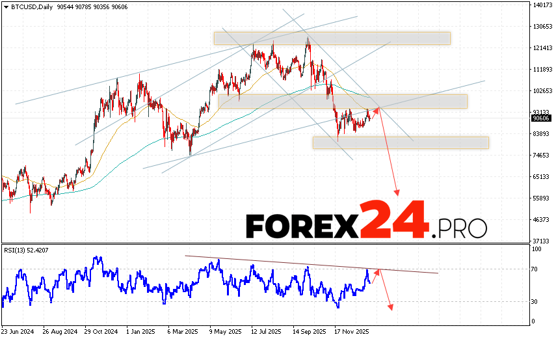This screenshot has width=556, height=339.
Task: Select the upper resistance rectangle near 121414
Action: click(x=332, y=38)
